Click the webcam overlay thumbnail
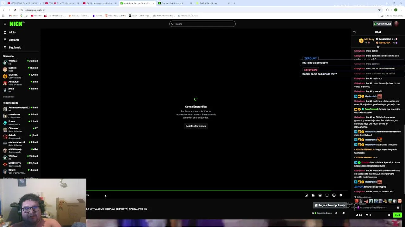Image resolution: width=405 pixels, height=227 pixels. click(43, 203)
